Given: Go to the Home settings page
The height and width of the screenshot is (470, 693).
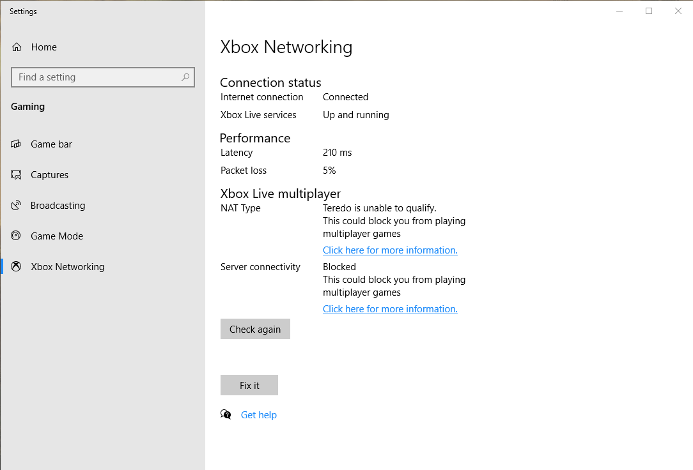Looking at the screenshot, I should point(102,47).
